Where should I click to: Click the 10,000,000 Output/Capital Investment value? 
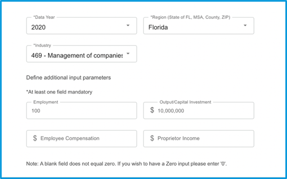pyautogui.click(x=171, y=111)
